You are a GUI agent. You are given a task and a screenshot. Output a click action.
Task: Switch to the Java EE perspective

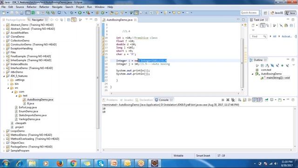click(x=277, y=13)
